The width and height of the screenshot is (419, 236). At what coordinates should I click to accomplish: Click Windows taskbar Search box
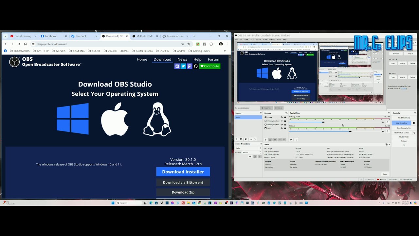(130, 203)
